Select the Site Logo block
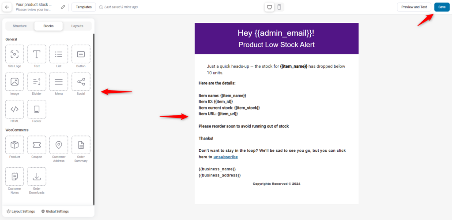The height and width of the screenshot is (220, 452). pos(15,54)
